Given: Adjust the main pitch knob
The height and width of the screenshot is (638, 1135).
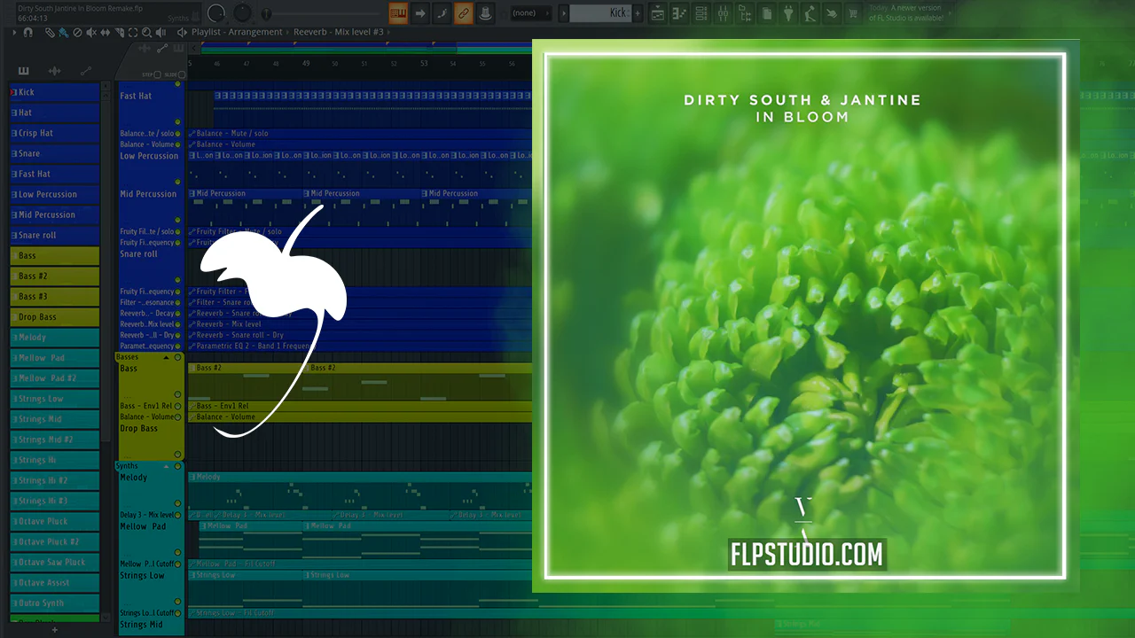Looking at the screenshot, I should pos(242,13).
